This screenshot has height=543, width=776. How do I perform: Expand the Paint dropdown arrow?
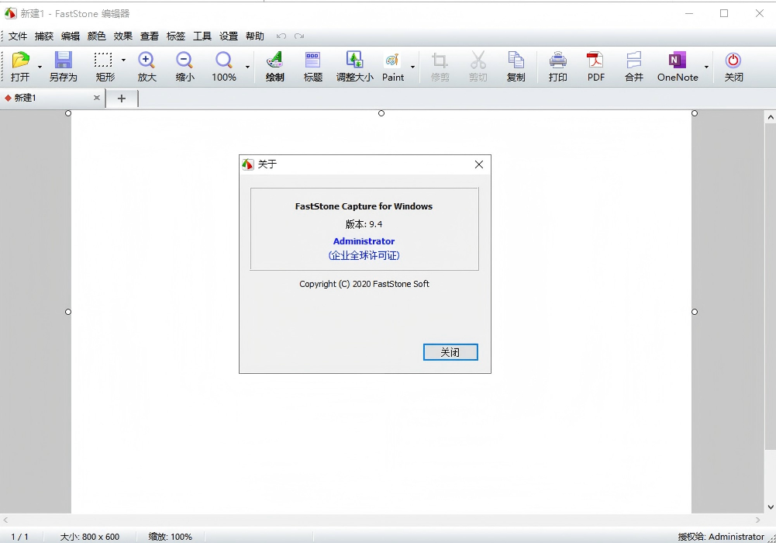[412, 67]
